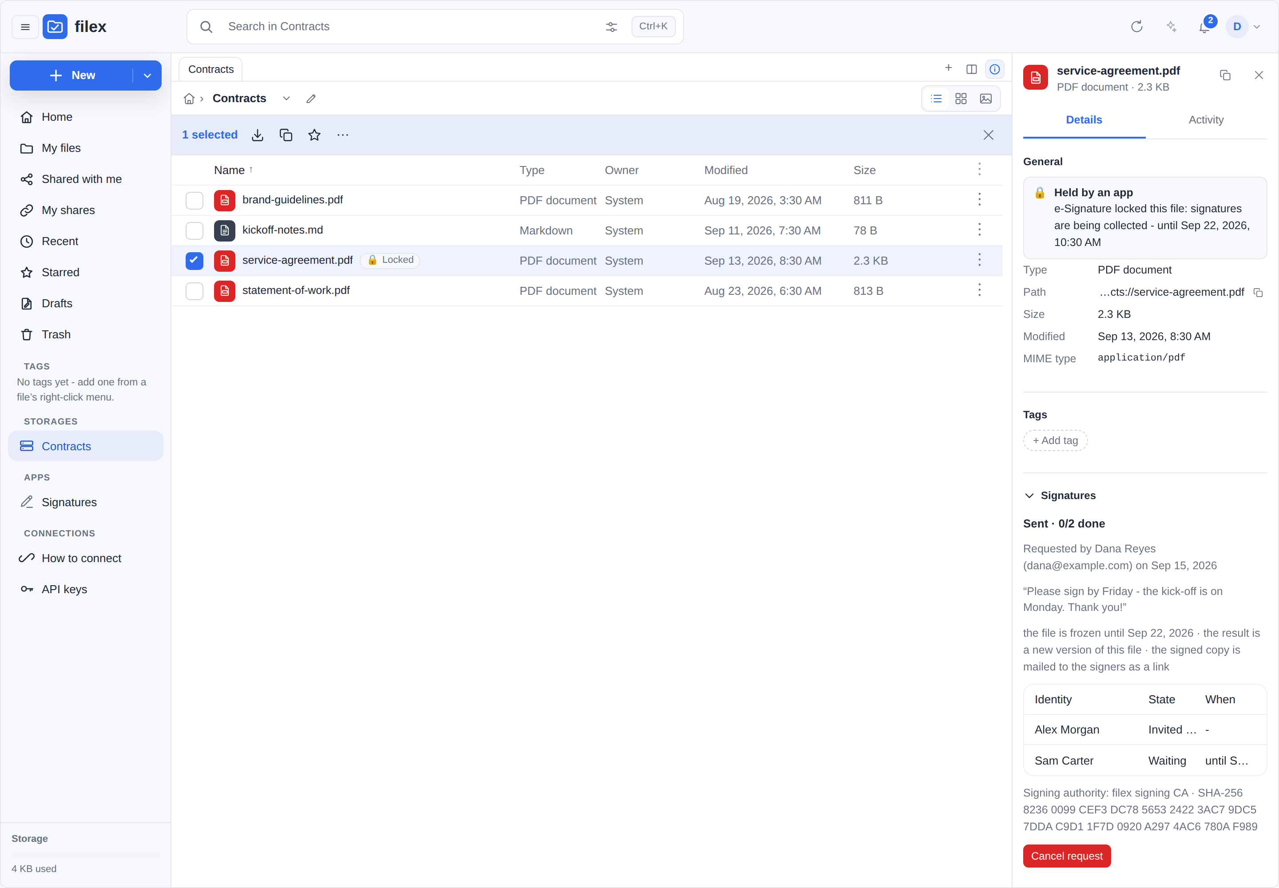Switch to image gallery view
This screenshot has width=1279, height=888.
click(986, 99)
